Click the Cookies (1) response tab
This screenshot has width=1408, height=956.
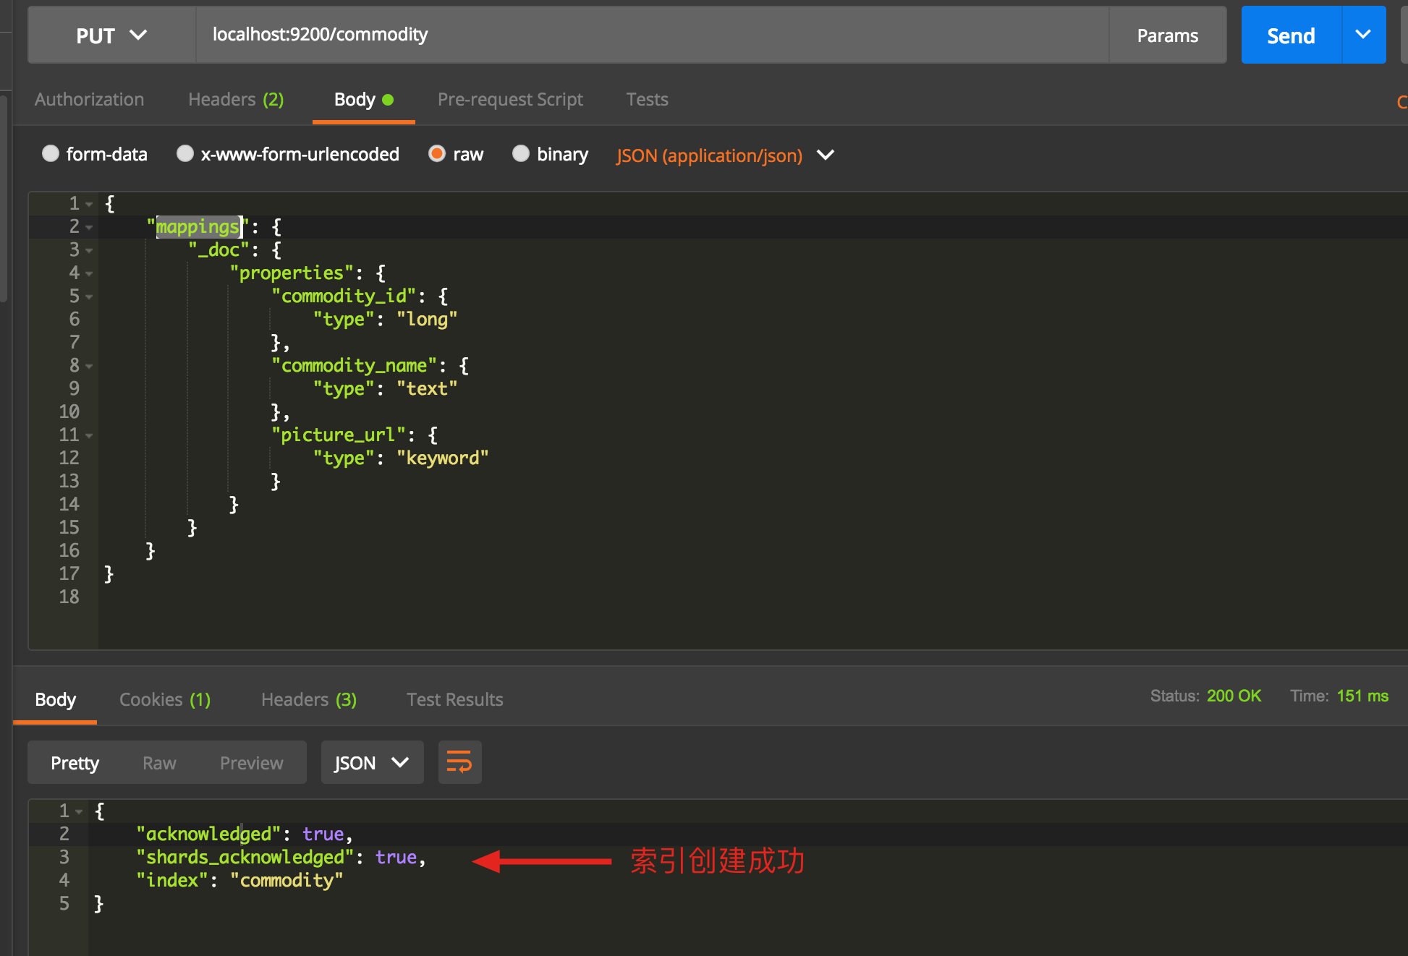pyautogui.click(x=166, y=699)
